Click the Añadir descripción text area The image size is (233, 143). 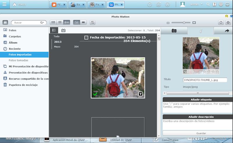198,125
